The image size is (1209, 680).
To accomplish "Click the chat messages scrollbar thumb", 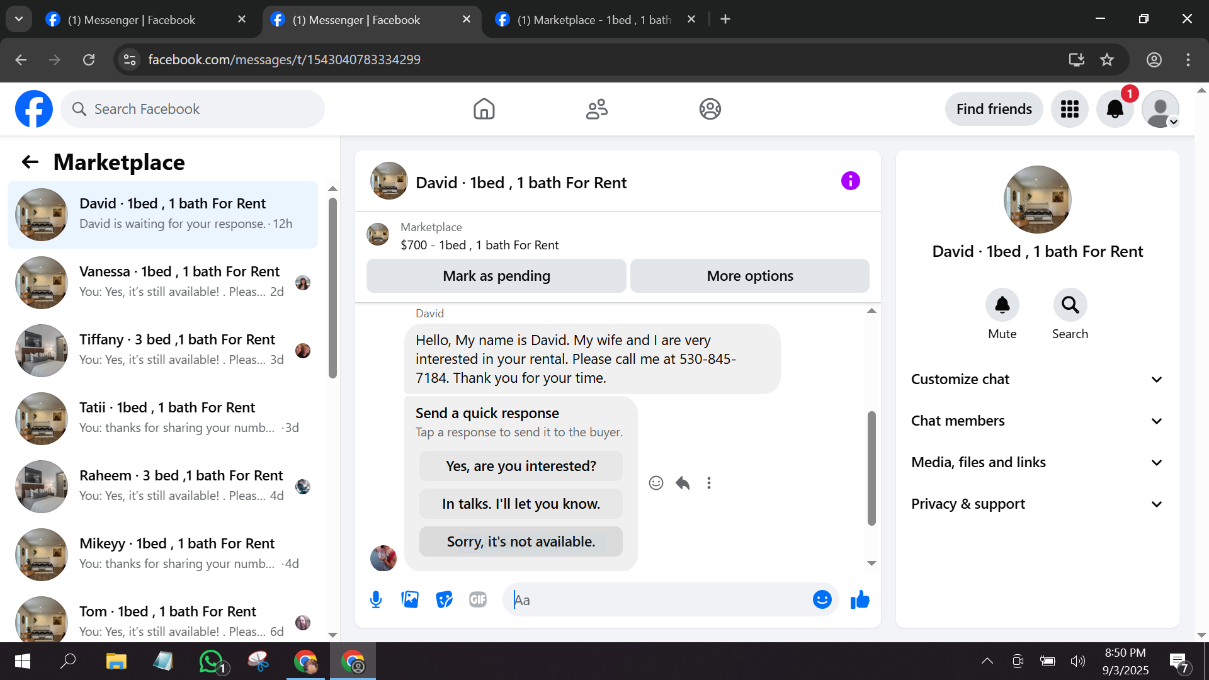I will [871, 468].
